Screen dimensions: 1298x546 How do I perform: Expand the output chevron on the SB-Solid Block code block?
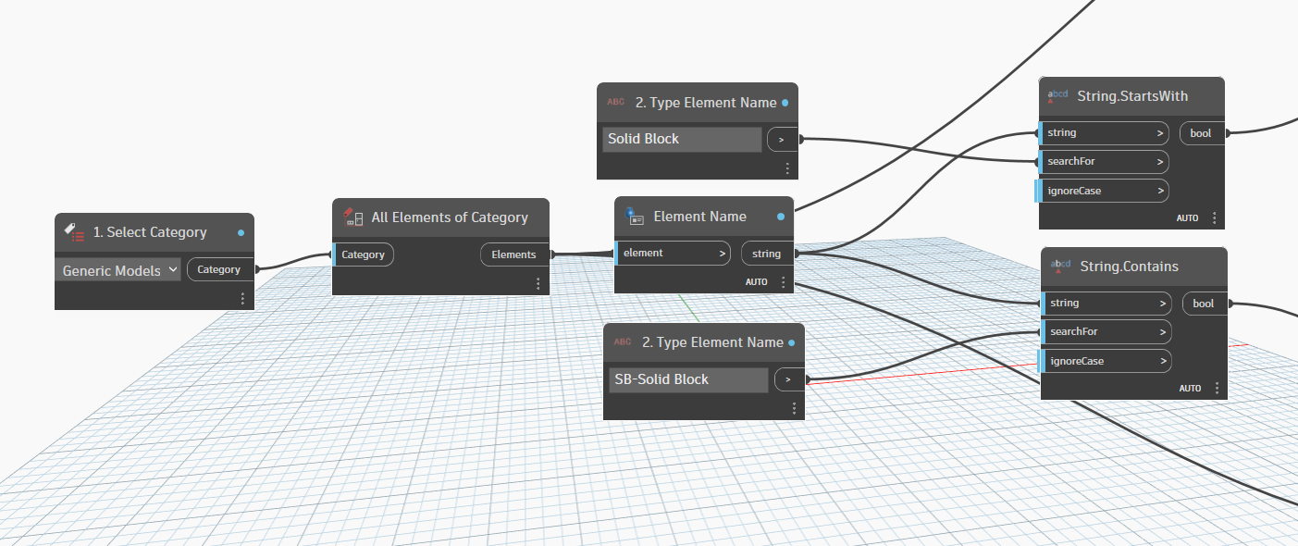point(789,378)
